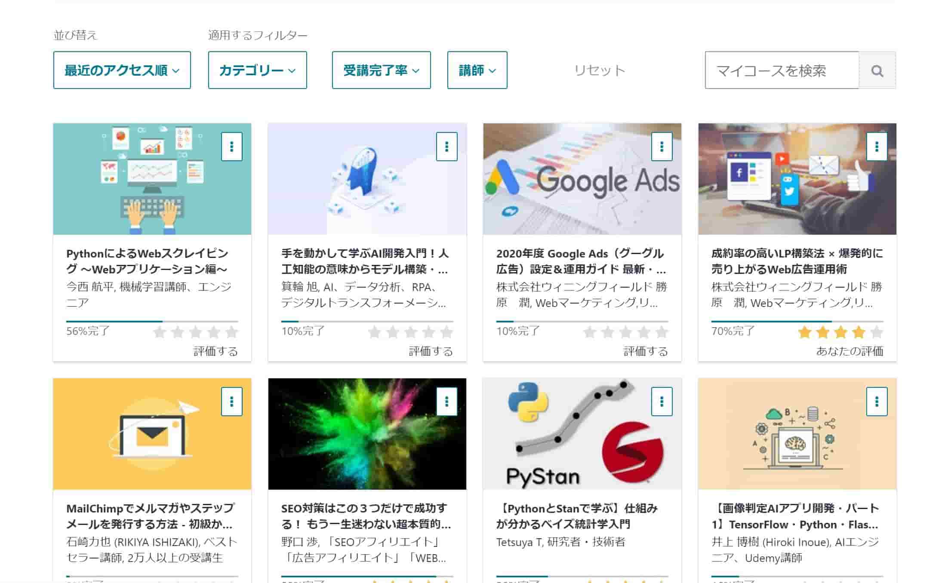Open options menu for PyStan ベイズ統計学 course
This screenshot has height=583, width=948.
662,402
